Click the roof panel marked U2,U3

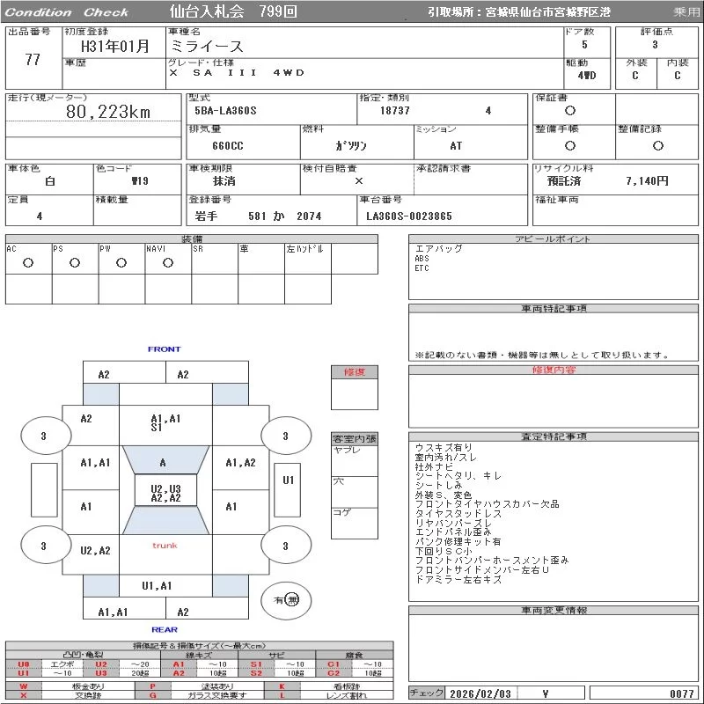tap(165, 493)
